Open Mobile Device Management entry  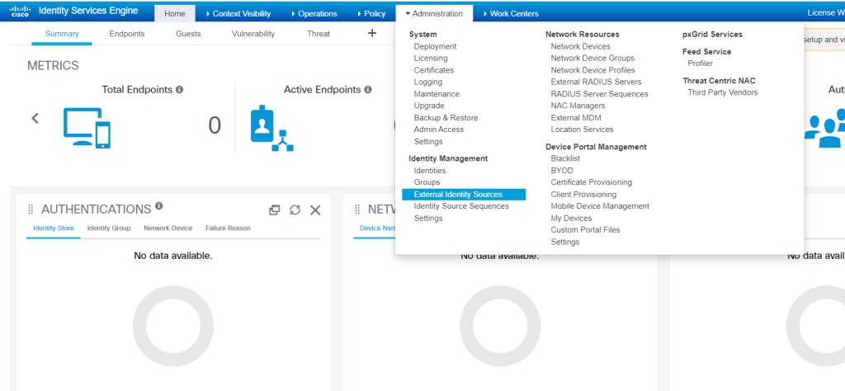click(x=600, y=206)
